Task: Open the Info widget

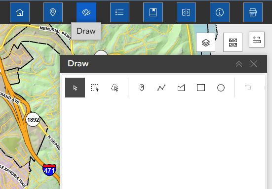Action: point(220,12)
